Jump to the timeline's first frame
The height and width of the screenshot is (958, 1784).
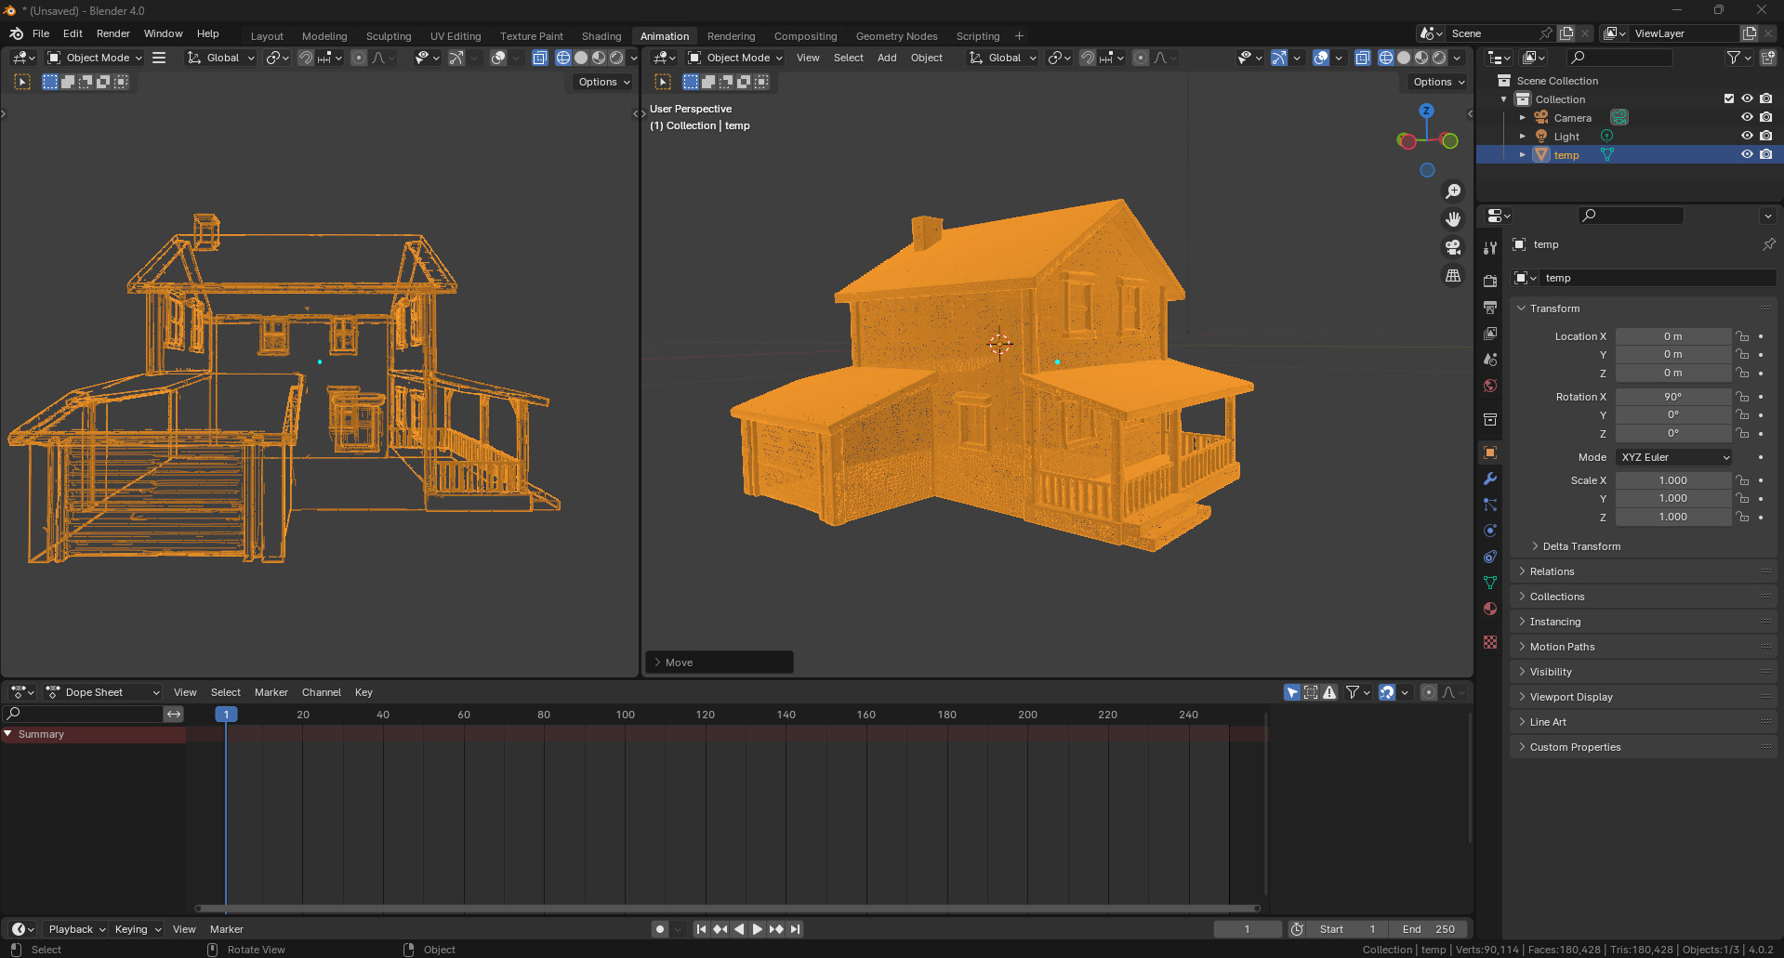[701, 929]
